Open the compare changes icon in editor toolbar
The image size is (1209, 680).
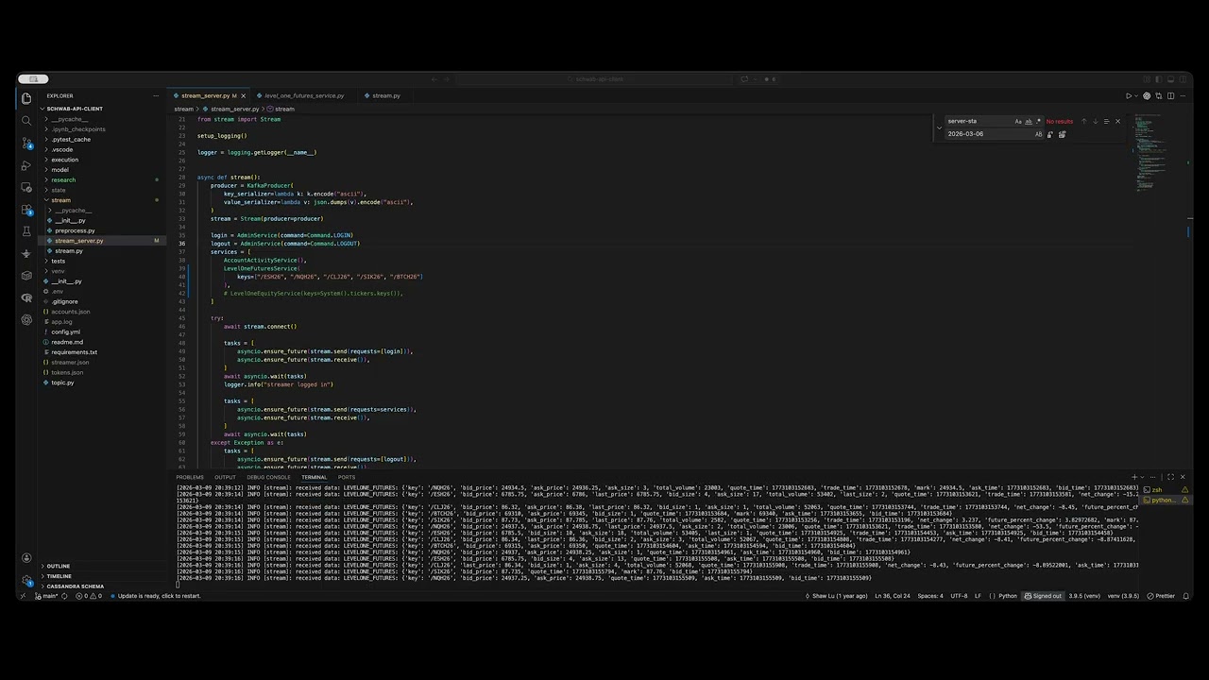click(1159, 95)
